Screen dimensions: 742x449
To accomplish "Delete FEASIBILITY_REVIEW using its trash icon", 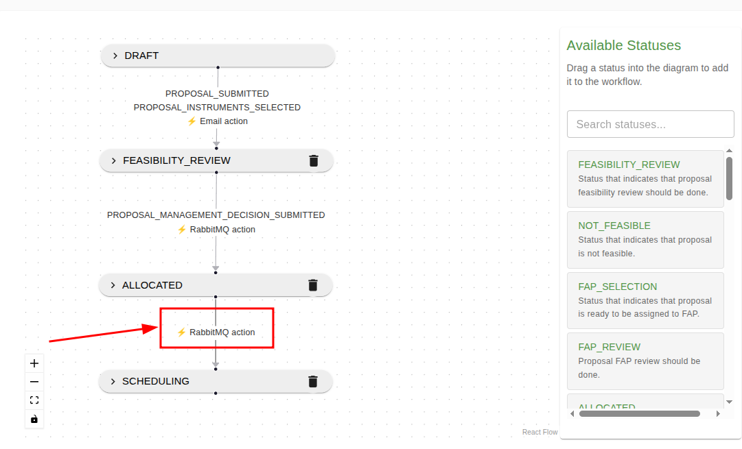I will [x=314, y=160].
